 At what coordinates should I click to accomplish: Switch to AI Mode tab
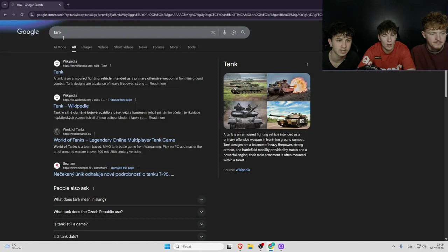click(60, 47)
